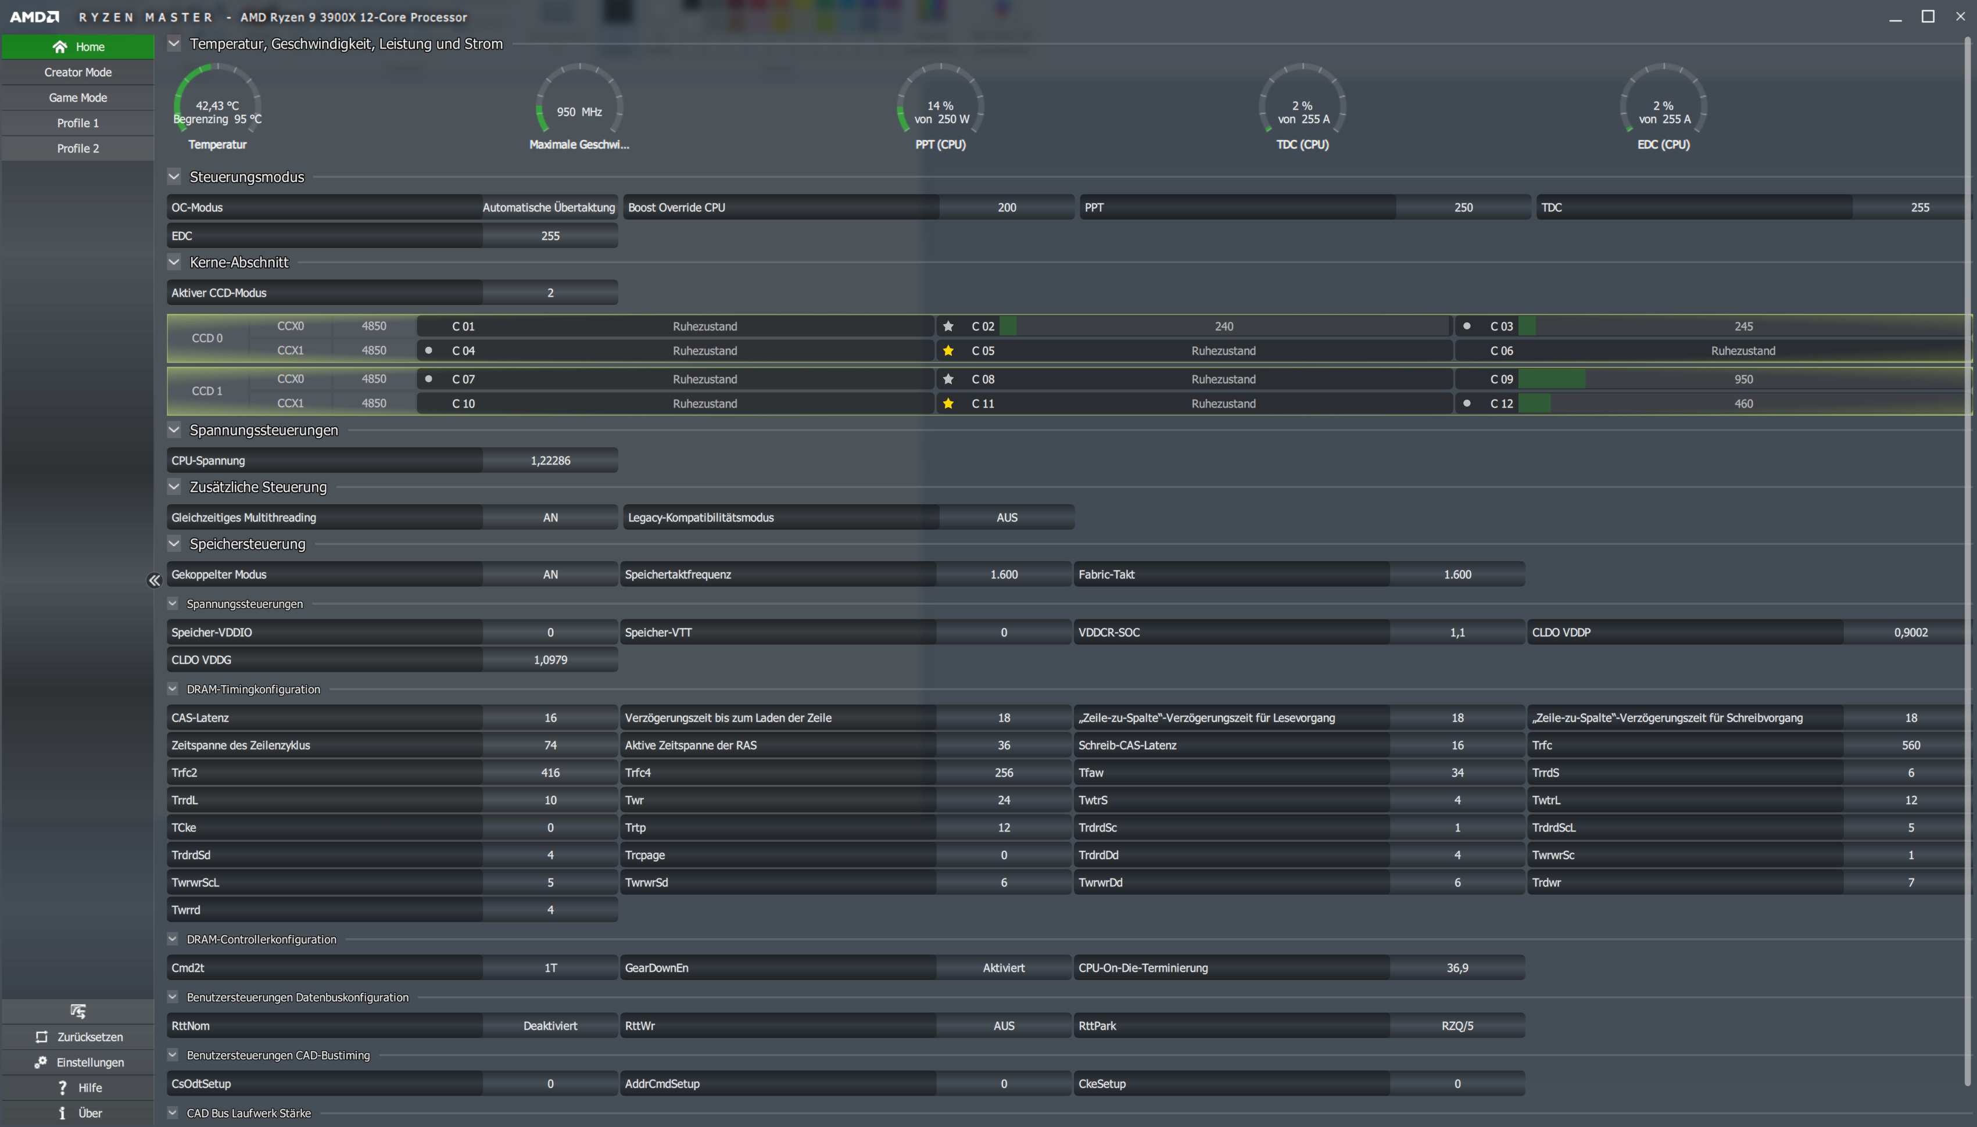The image size is (1977, 1127).
Task: Click Speichertaktfrequenz value 1.600
Action: (1003, 575)
